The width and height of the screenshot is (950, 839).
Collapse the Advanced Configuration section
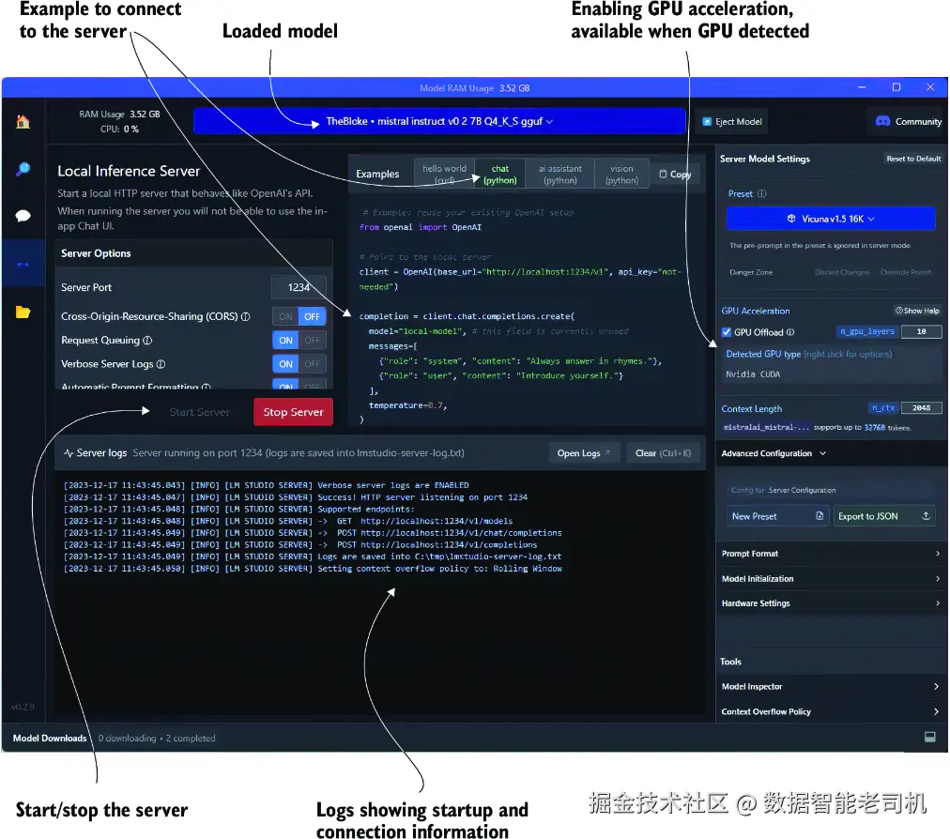point(774,453)
